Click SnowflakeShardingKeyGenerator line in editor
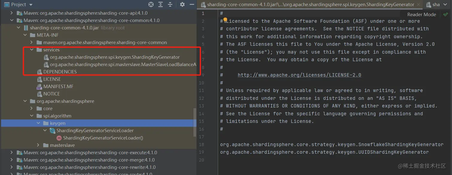 tap(332, 145)
